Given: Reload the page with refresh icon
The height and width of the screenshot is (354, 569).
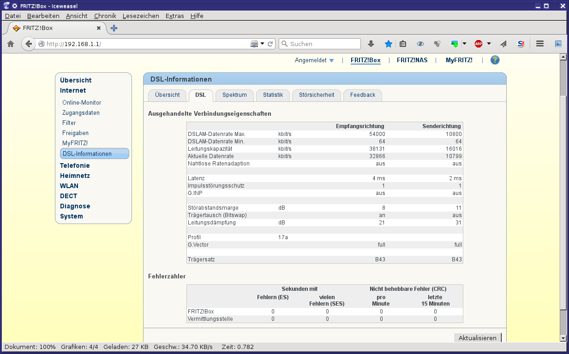Looking at the screenshot, I should (x=270, y=44).
